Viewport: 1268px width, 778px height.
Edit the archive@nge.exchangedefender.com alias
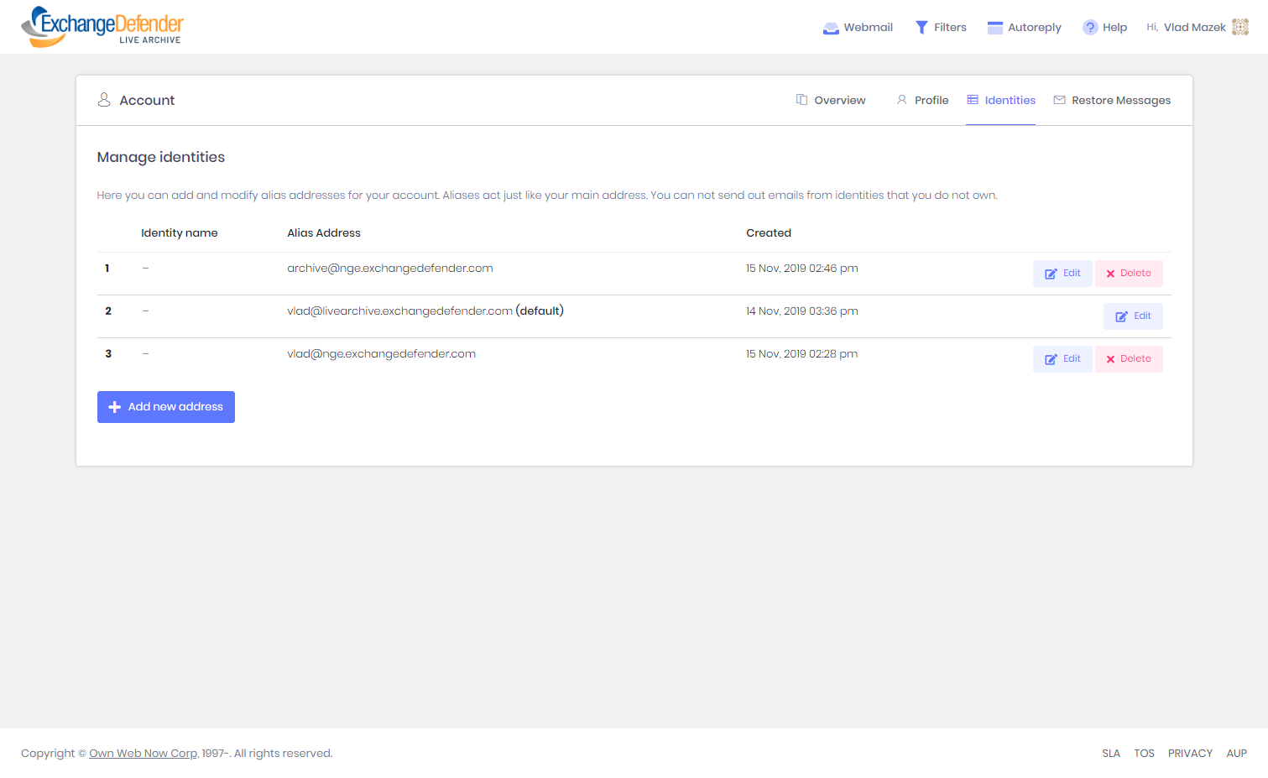click(1062, 274)
